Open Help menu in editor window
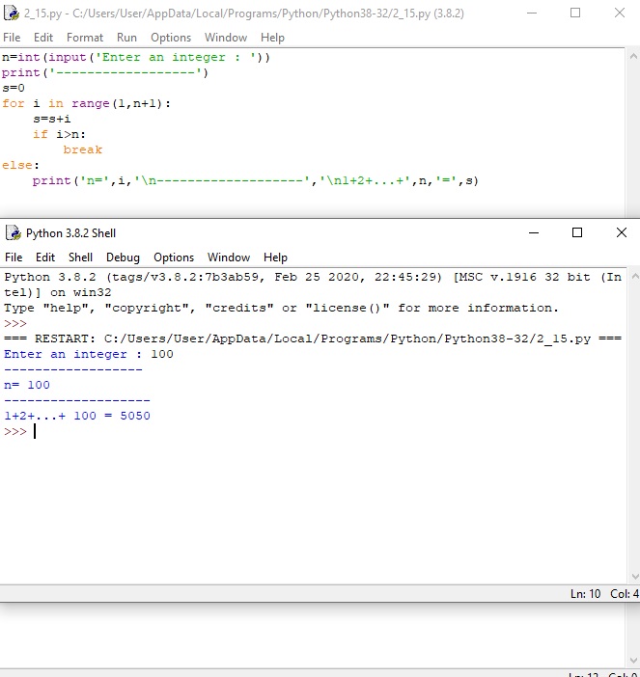Image resolution: width=640 pixels, height=677 pixels. pyautogui.click(x=272, y=38)
